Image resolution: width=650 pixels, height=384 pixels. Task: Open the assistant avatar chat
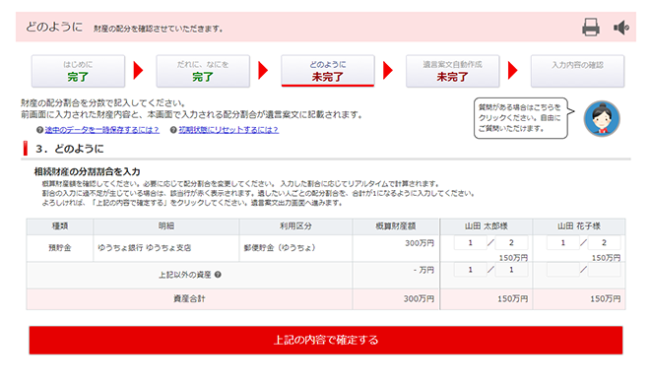tap(602, 118)
